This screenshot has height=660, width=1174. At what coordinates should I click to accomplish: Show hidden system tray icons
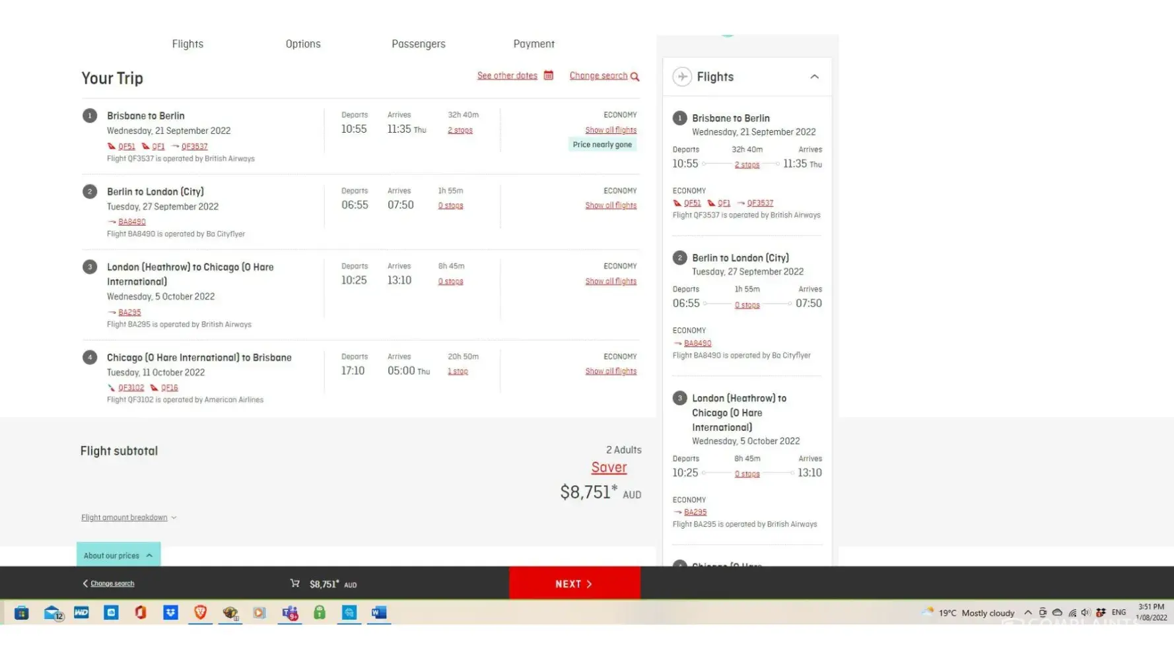[1027, 612]
